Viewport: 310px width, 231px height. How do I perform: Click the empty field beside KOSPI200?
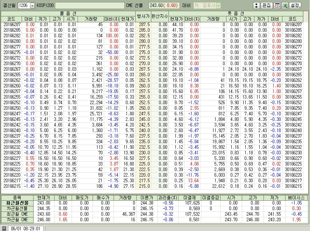pos(89,6)
